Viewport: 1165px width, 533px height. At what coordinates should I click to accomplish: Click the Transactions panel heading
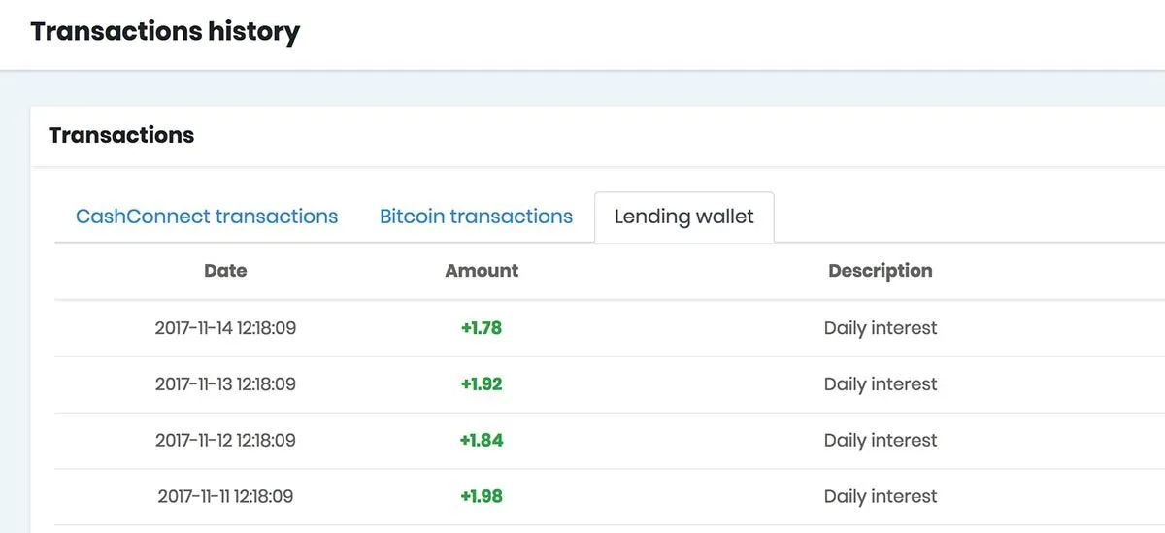click(x=121, y=135)
